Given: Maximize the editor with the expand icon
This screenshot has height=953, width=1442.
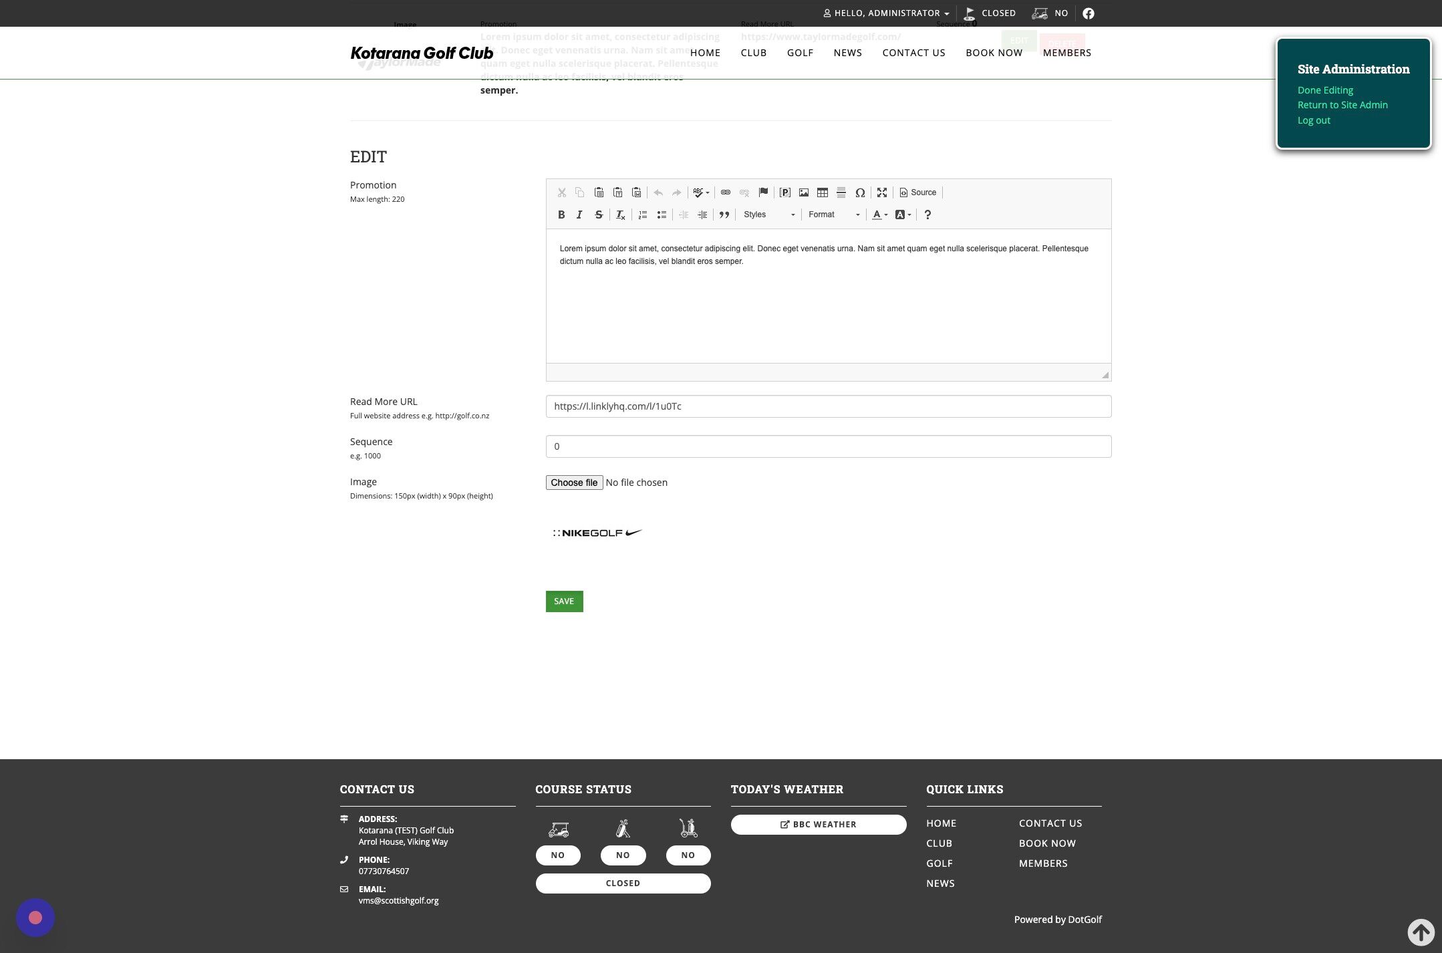Looking at the screenshot, I should pos(882,192).
